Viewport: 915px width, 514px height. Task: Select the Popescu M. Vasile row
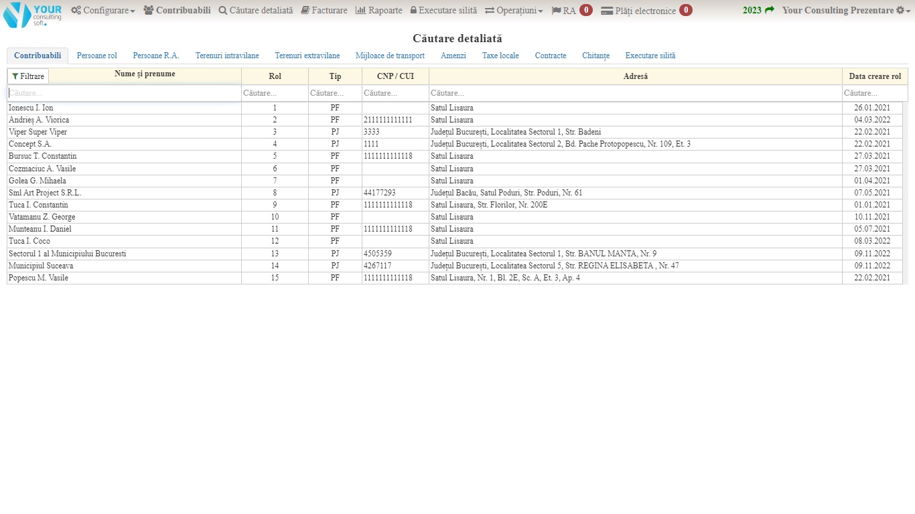(455, 278)
